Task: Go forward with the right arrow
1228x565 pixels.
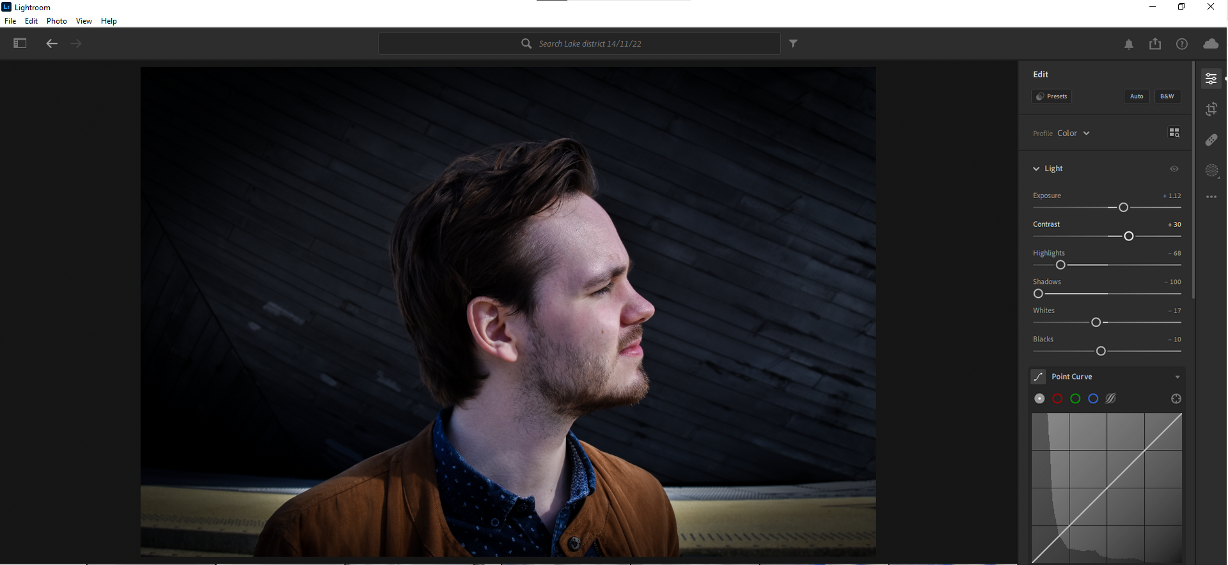Action: (76, 43)
